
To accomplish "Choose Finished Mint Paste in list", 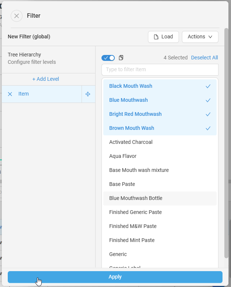I will (x=132, y=240).
